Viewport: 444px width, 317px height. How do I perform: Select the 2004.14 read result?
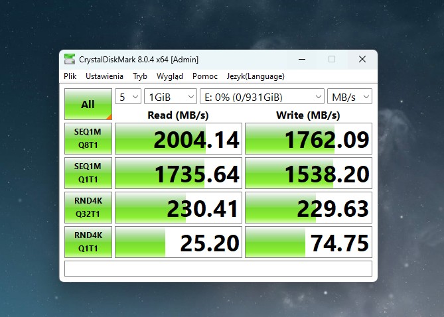(x=179, y=139)
